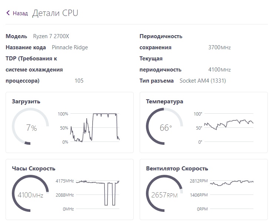The image size is (273, 223).
Task: Click the back arrow chevron icon
Action: point(8,13)
